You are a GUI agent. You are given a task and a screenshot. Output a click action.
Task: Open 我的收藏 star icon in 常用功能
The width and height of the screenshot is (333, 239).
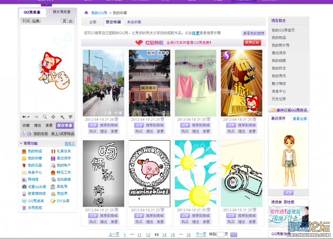pyautogui.click(x=24, y=158)
